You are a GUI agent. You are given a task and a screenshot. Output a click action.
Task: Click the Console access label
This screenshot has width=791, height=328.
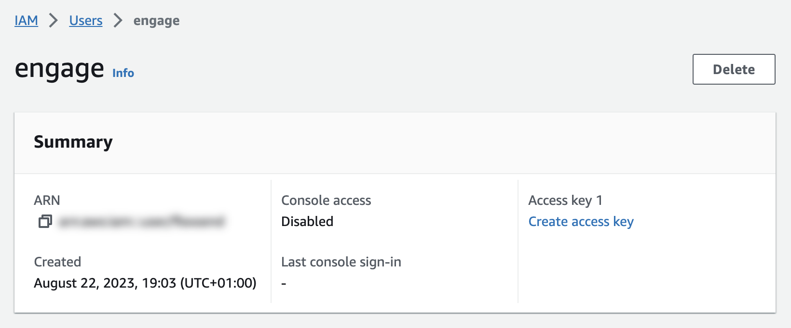tap(326, 200)
